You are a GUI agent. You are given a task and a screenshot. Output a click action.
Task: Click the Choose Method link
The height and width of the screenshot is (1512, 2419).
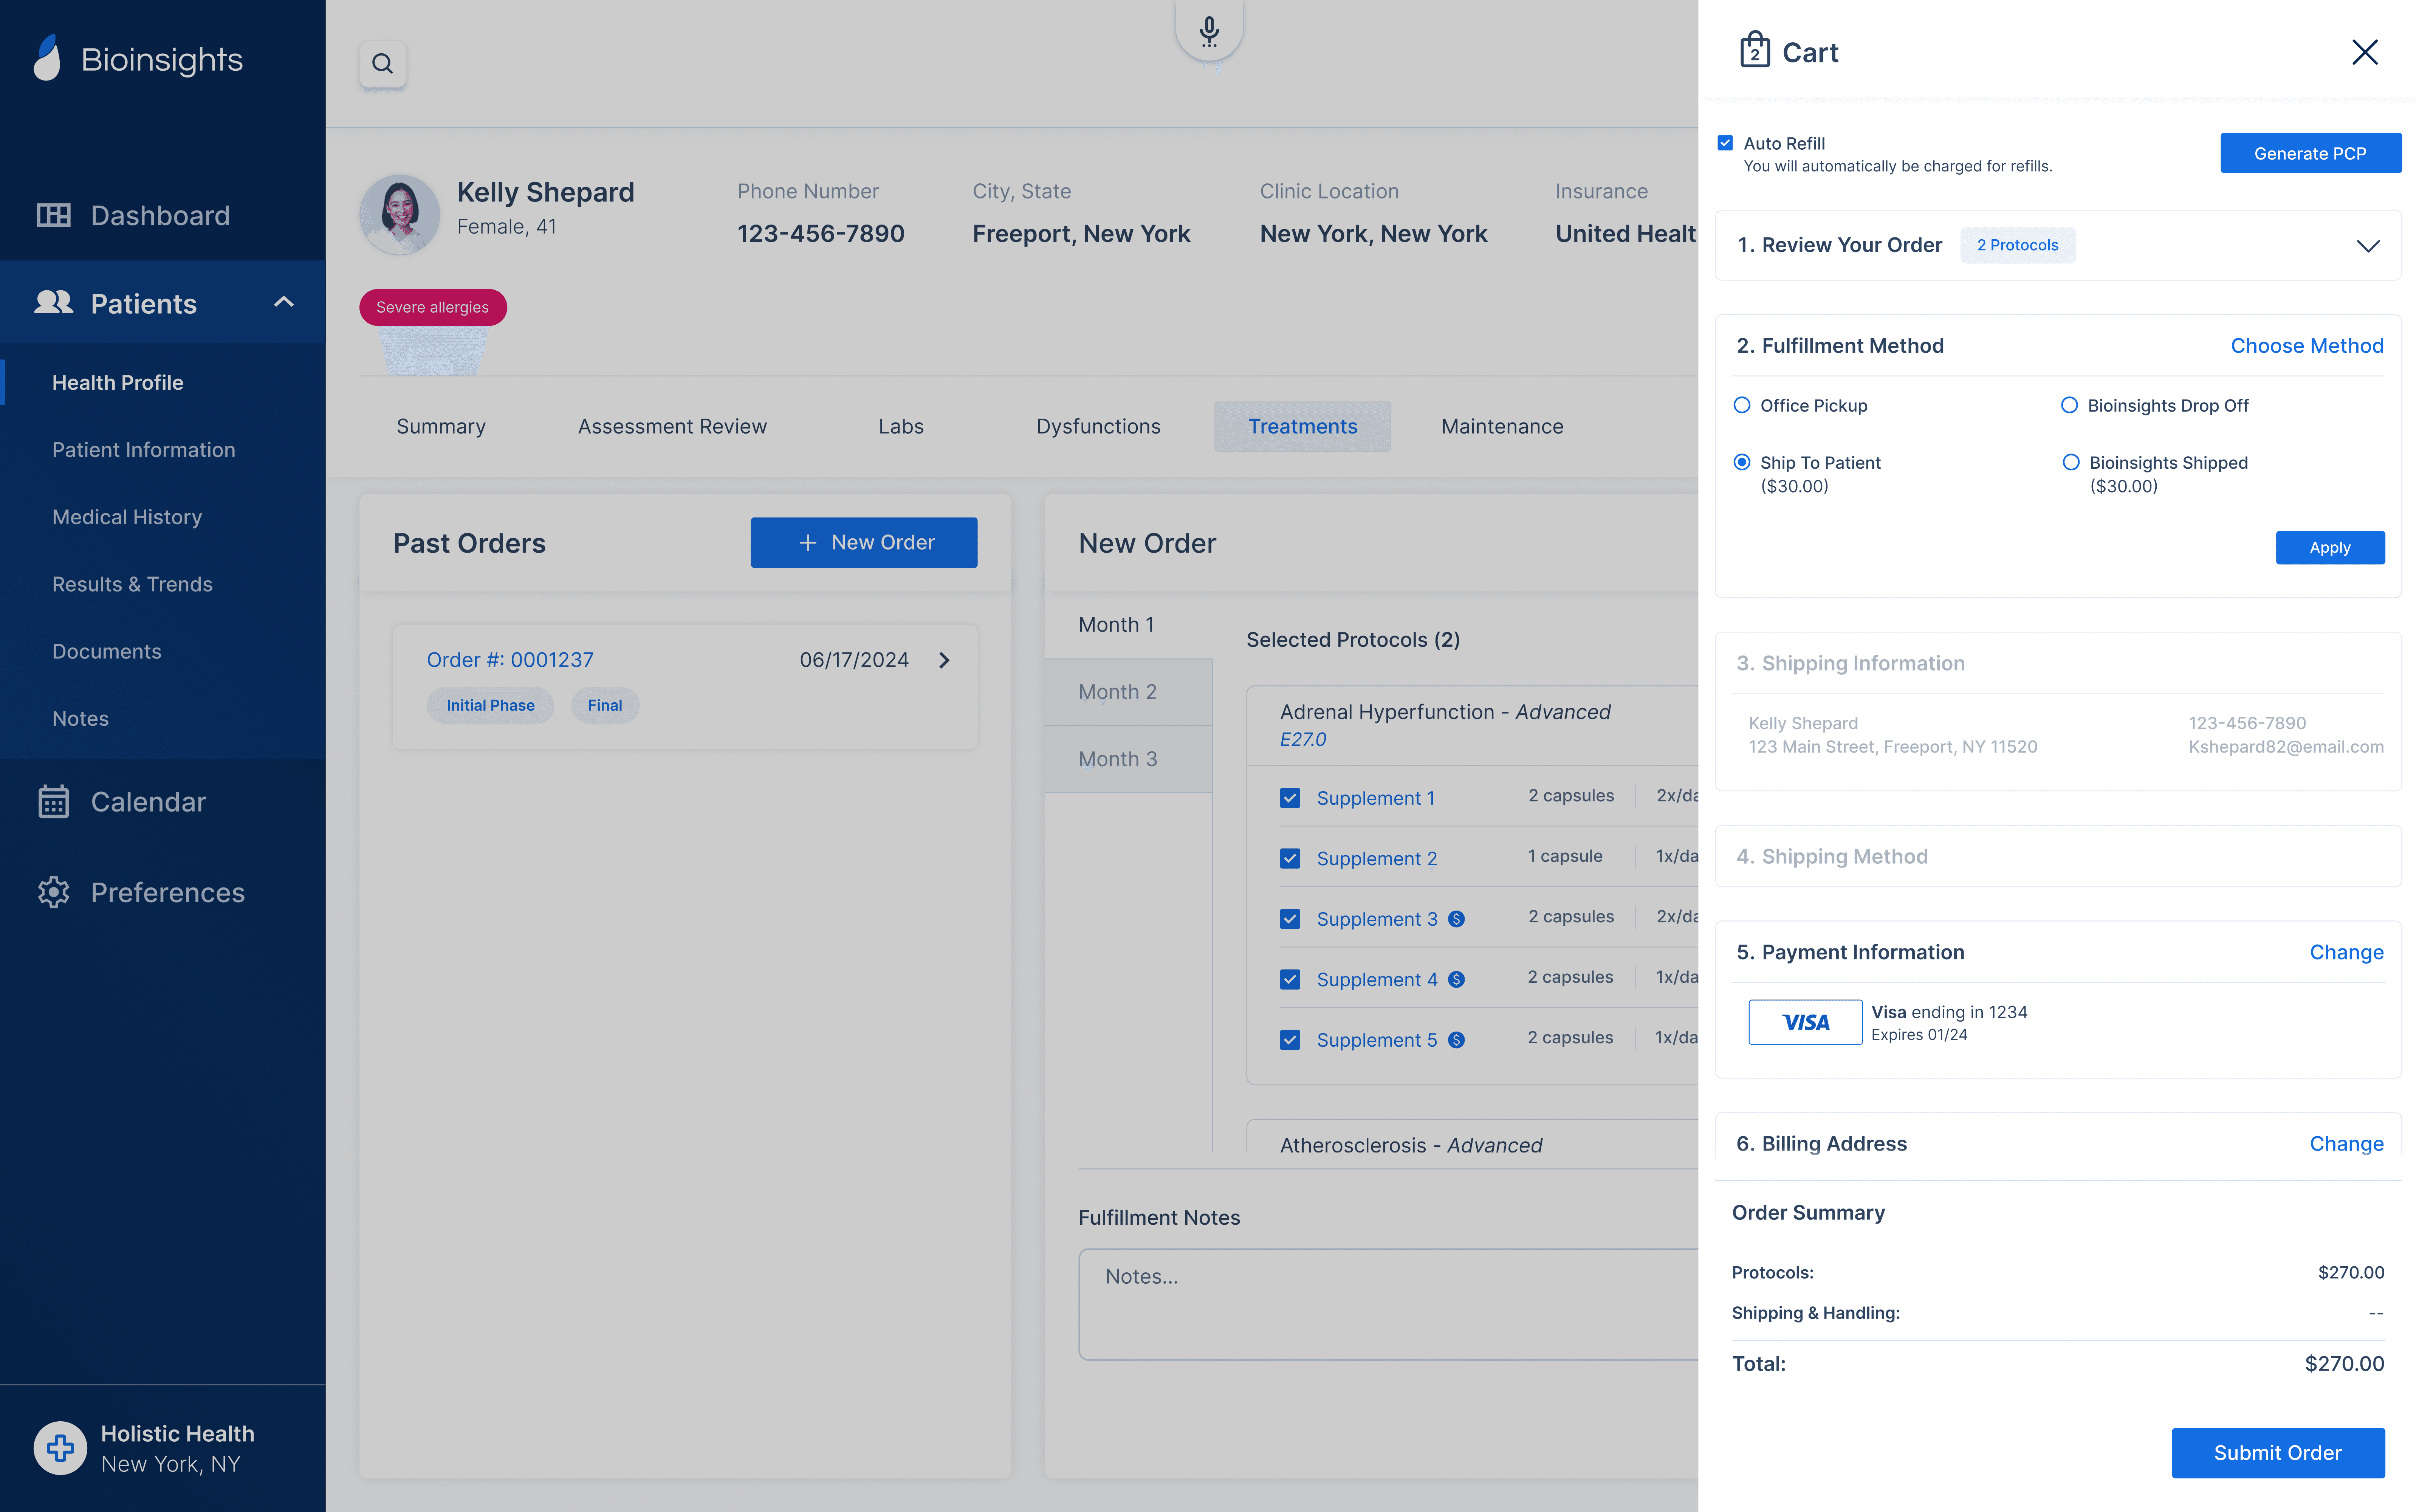pos(2307,346)
